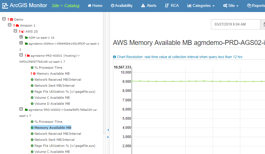265x154 pixels.
Task: Open the Alerts page
Action: coord(149,6)
